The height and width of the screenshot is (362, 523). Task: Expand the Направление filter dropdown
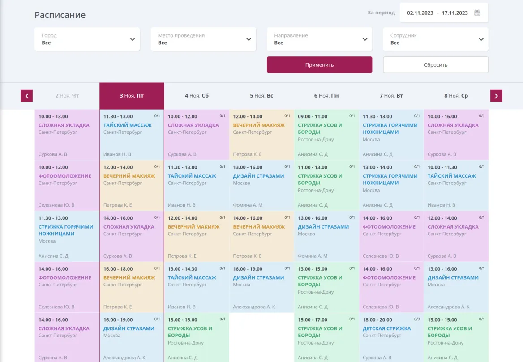[x=320, y=39]
